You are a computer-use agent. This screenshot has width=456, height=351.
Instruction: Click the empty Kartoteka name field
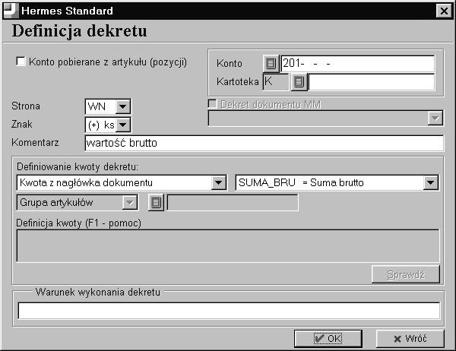372,82
